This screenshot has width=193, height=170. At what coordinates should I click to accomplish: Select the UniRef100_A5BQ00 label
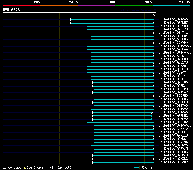coord(173,119)
